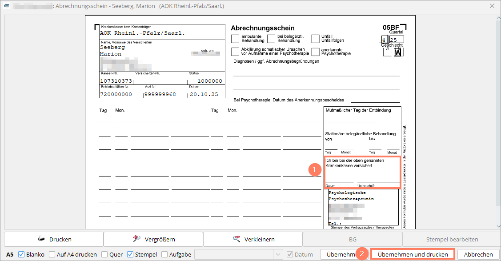Click the app icon in the title bar
The image size is (501, 261).
[7, 6]
